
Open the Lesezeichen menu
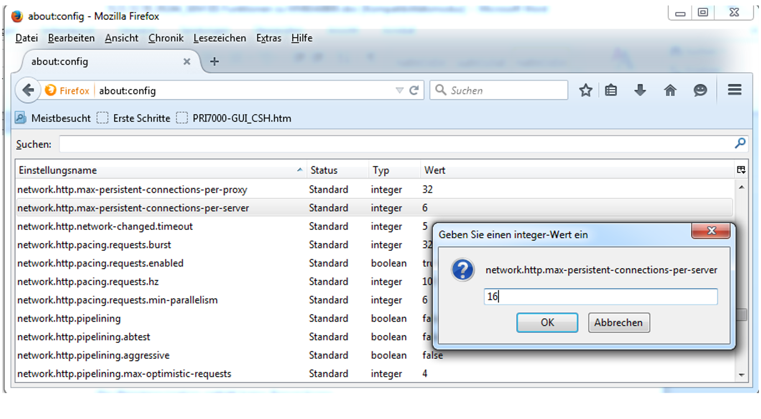pyautogui.click(x=220, y=38)
